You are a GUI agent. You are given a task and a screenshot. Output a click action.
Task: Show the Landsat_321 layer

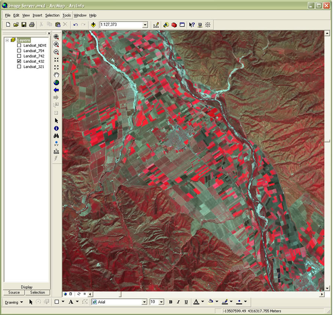pyautogui.click(x=19, y=67)
